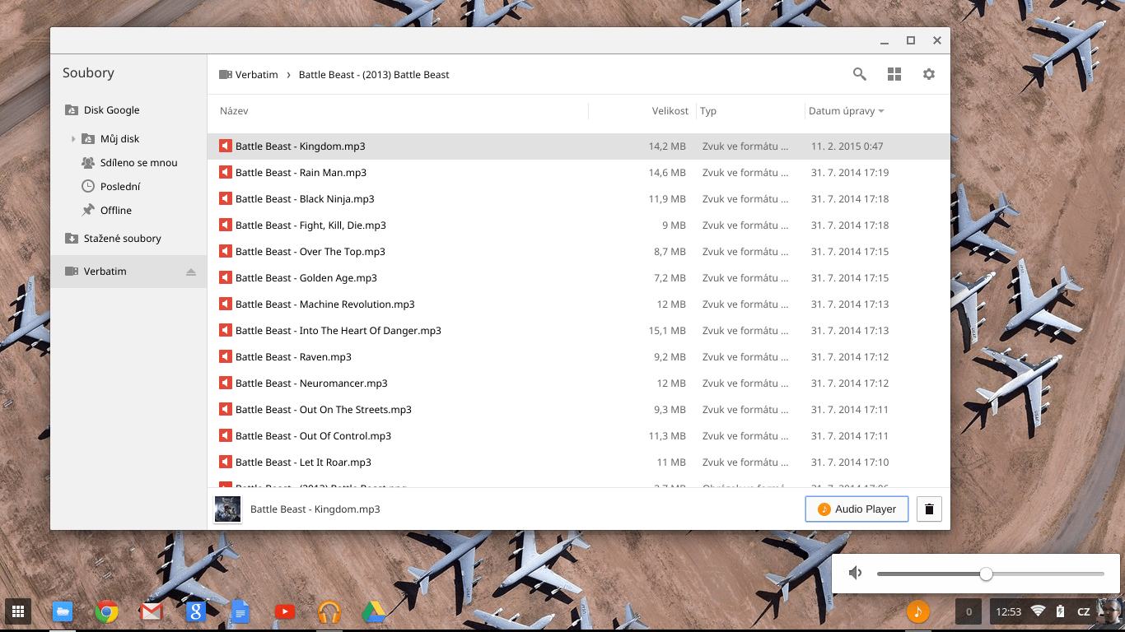The image size is (1125, 632).
Task: Open Gmail from the shelf
Action: (152, 611)
